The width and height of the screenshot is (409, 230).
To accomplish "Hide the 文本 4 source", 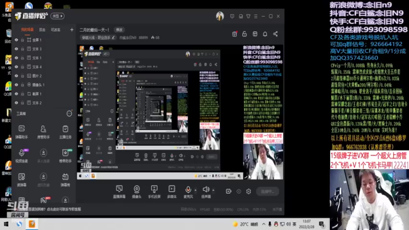I will 16,67.
